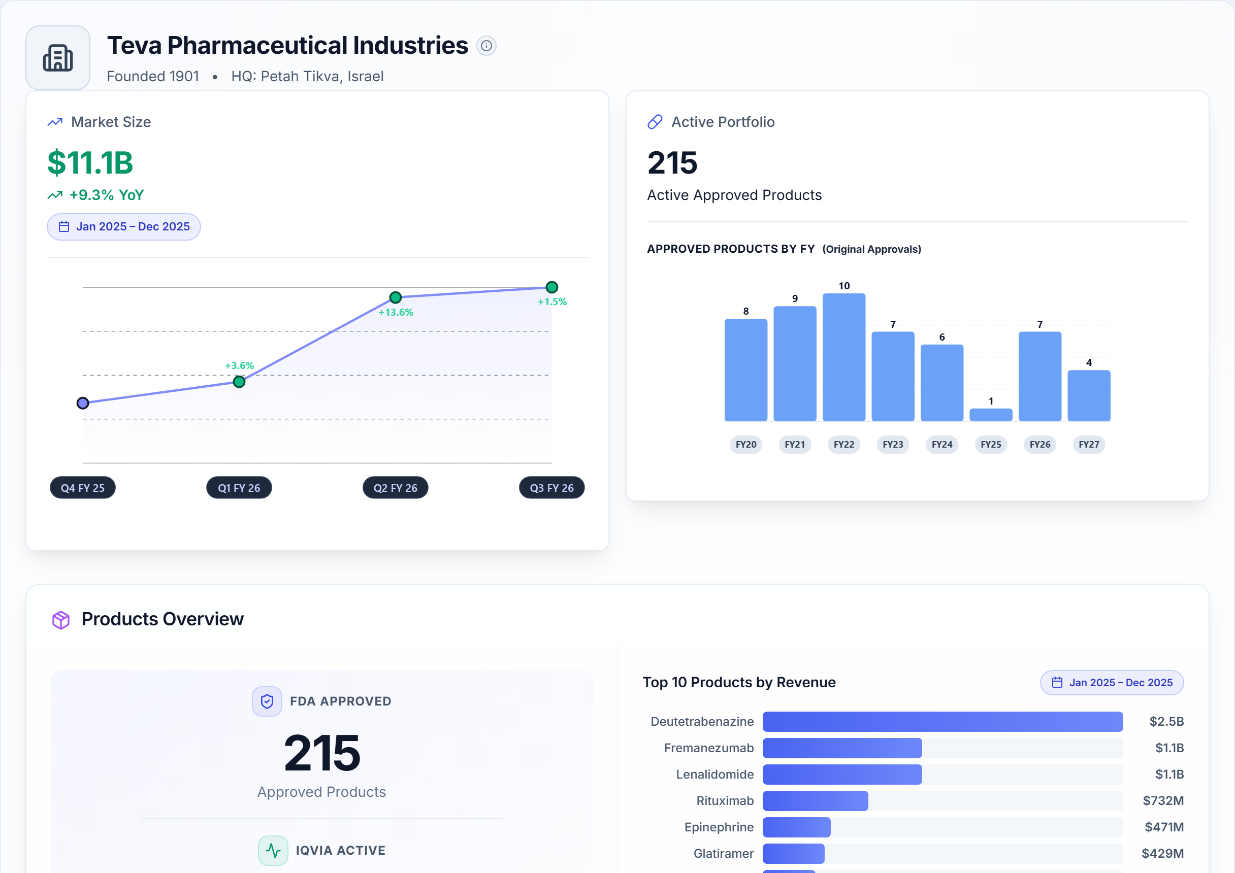Click the Top 10 Products by Revenue heading
Screen dimensions: 1235x873
(739, 682)
